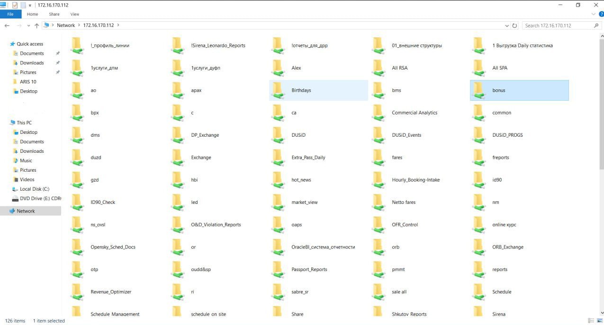Expand the ribbon with the chevron
This screenshot has height=325, width=604.
(594, 14)
